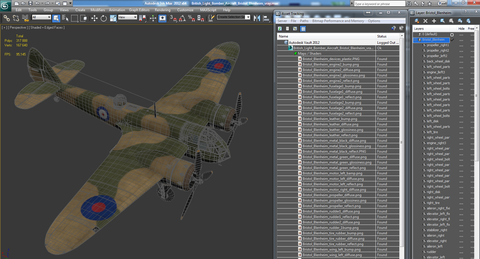Image resolution: width=480 pixels, height=259 pixels.
Task: Open the selection filter 'All' dropdown
Action: point(41,17)
